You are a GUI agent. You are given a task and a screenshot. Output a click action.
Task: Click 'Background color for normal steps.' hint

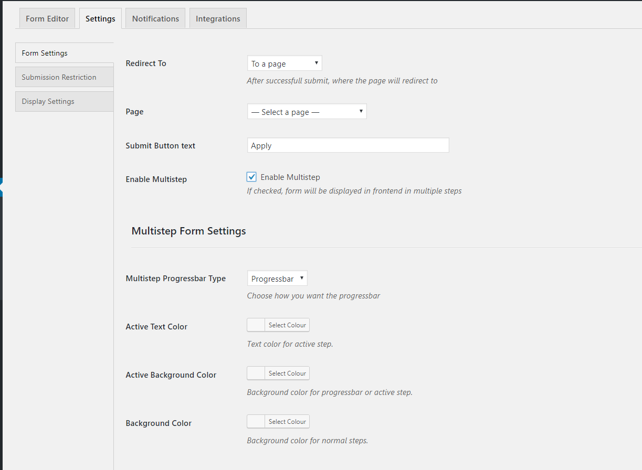coord(308,441)
